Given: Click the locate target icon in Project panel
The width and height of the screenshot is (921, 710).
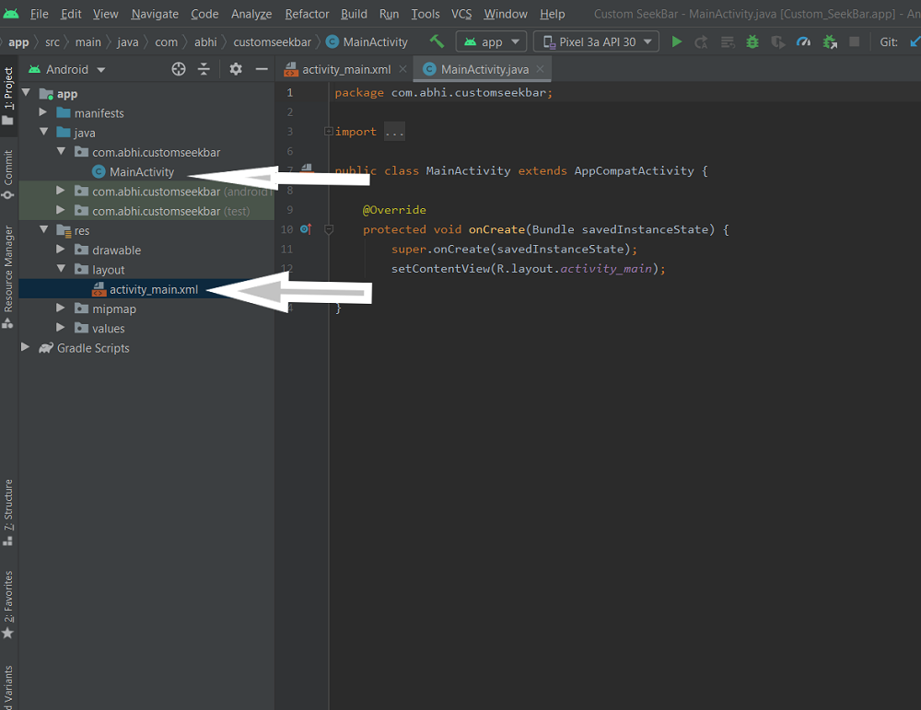Looking at the screenshot, I should [x=179, y=69].
